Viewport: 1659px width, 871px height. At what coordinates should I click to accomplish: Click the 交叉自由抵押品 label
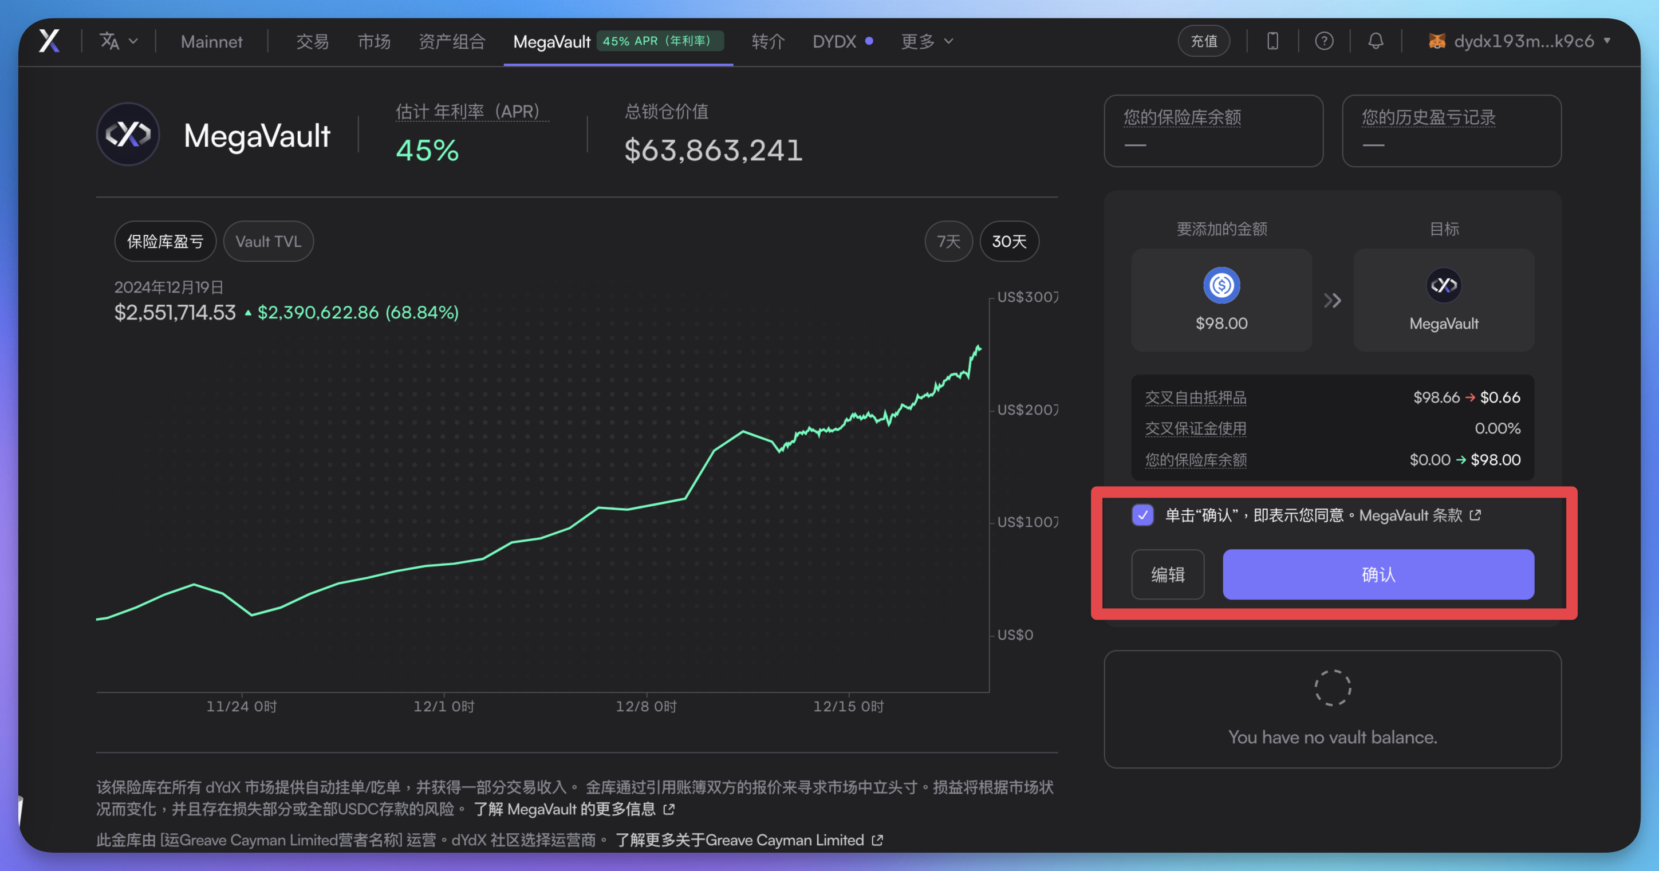[1196, 397]
